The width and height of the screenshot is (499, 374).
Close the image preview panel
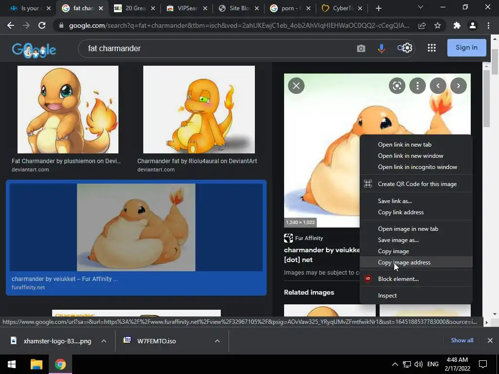296,86
